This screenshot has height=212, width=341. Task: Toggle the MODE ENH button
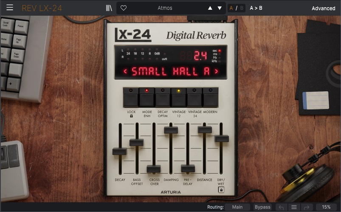coord(147,98)
